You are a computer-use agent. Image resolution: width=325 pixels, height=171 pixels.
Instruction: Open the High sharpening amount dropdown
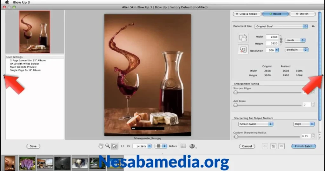tap(304, 124)
